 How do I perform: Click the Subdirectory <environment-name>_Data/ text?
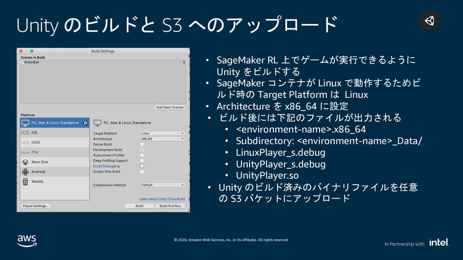[x=329, y=141]
